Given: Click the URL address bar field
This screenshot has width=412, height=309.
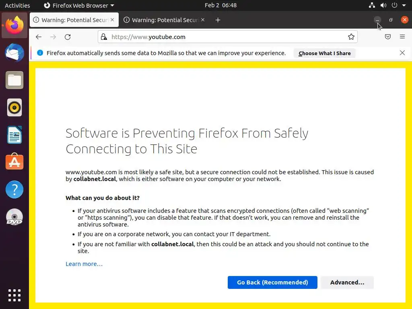Looking at the screenshot, I should 225,37.
